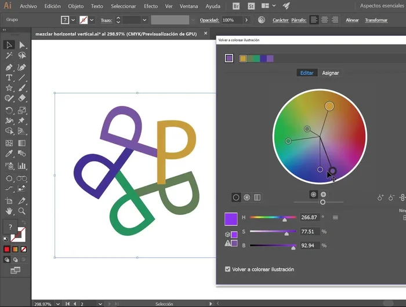Open the Opacidad dropdown arrow

[x=246, y=20]
